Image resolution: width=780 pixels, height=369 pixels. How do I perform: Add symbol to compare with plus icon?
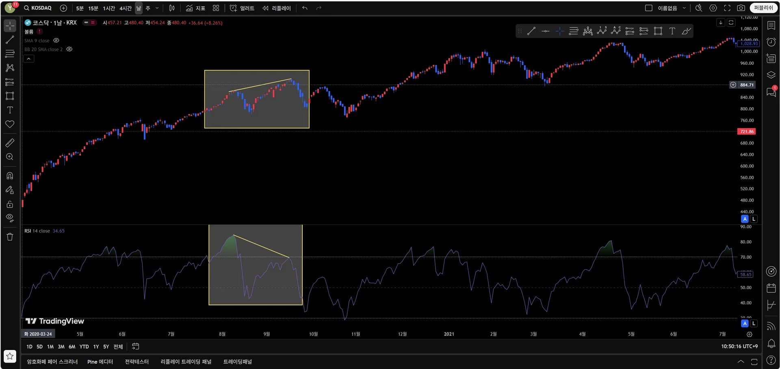(63, 8)
